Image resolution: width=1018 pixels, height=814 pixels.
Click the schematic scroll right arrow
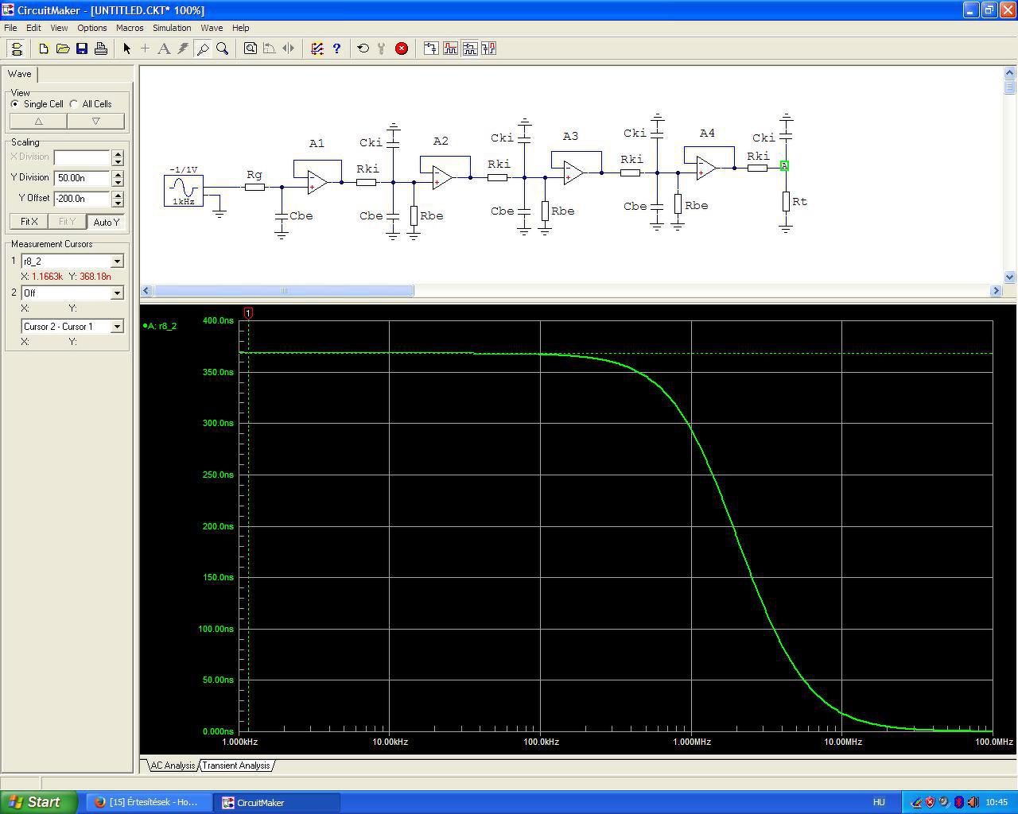pos(996,291)
